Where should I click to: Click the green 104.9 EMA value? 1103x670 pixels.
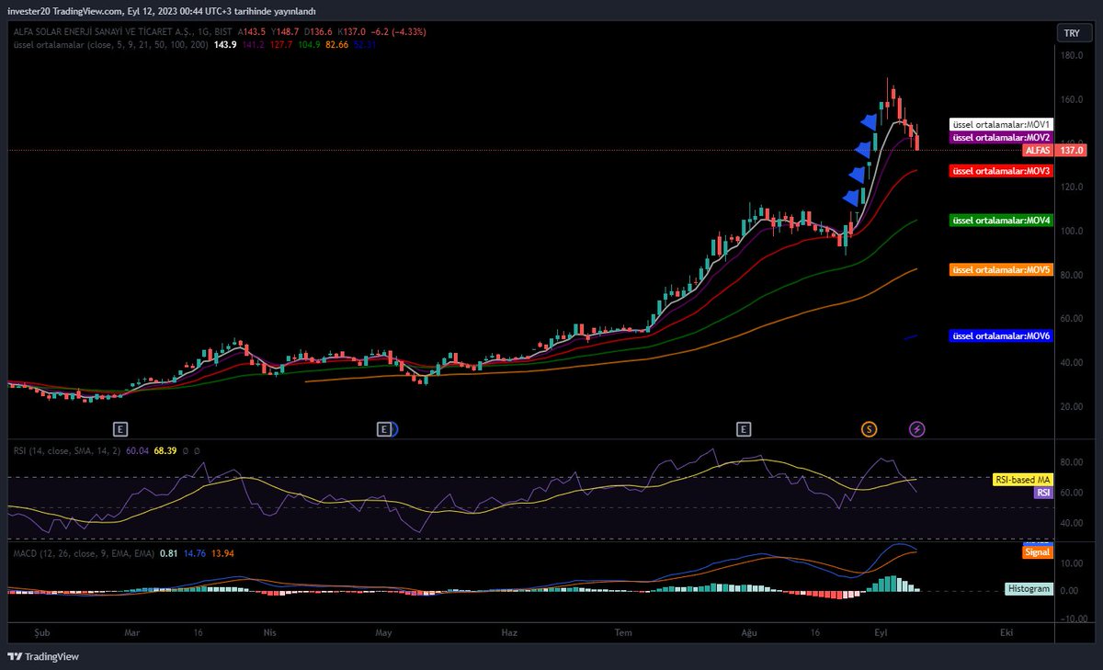311,43
